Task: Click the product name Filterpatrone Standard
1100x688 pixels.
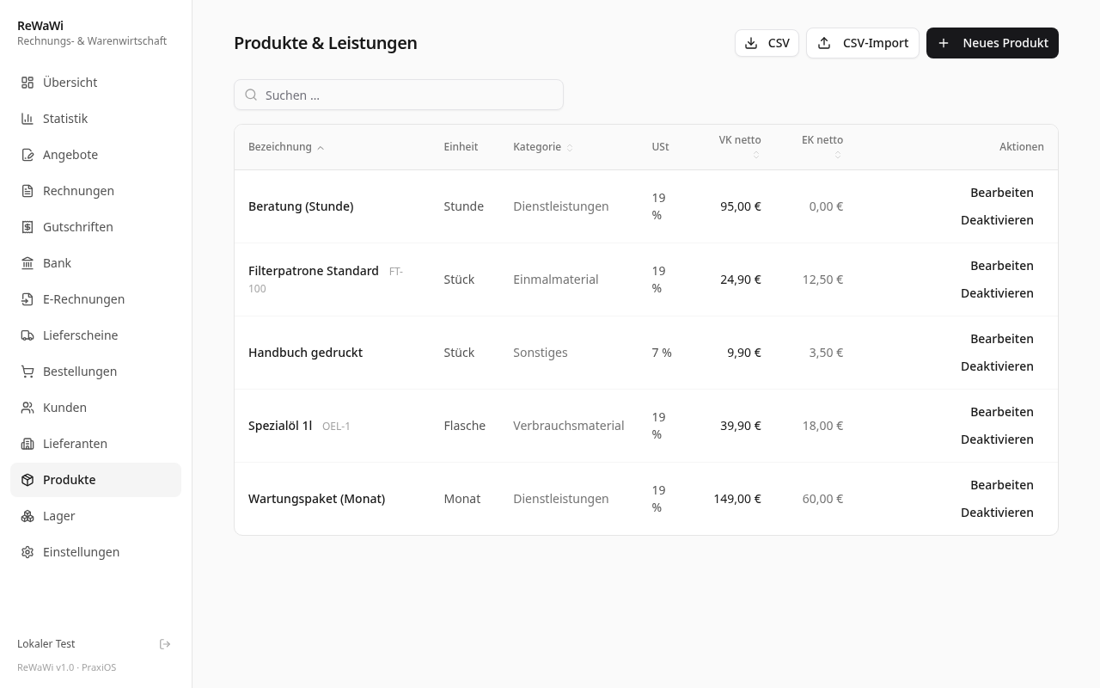Action: tap(314, 271)
